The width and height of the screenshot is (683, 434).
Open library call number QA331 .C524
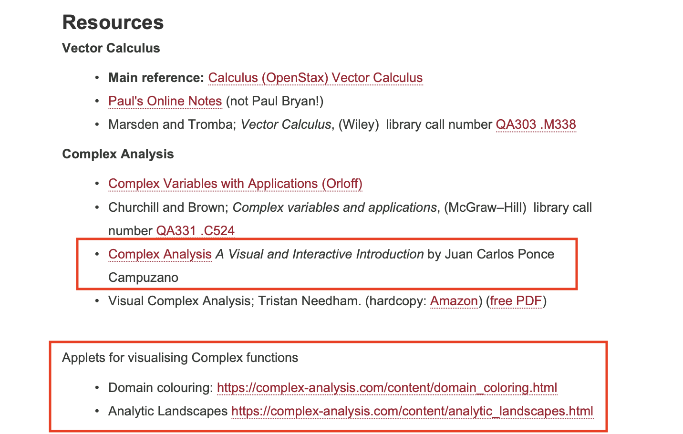(x=195, y=231)
